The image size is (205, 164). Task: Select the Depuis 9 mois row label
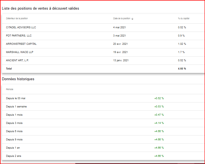point(14,140)
